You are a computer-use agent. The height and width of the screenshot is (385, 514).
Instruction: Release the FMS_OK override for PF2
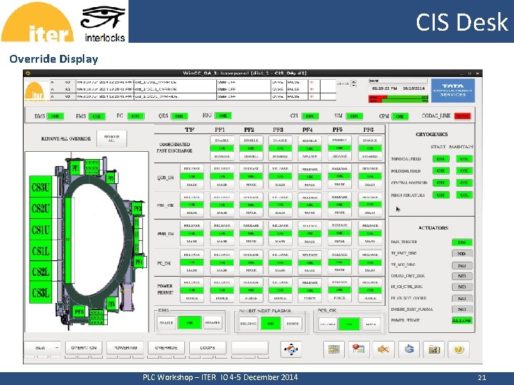pos(251,225)
